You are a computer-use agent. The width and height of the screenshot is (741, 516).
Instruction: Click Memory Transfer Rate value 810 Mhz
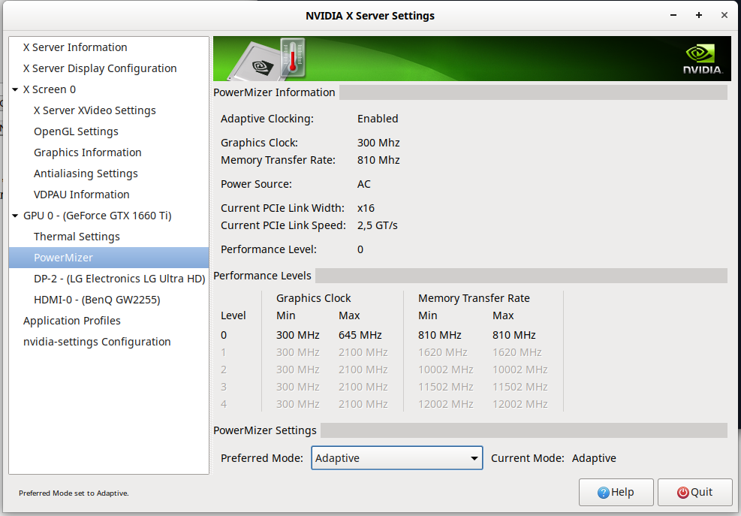378,160
